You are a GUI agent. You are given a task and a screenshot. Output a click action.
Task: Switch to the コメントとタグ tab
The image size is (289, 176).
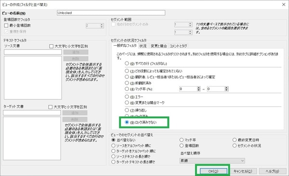tap(178, 46)
